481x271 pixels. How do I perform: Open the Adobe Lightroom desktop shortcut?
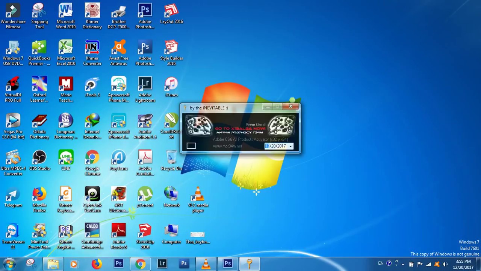click(145, 90)
